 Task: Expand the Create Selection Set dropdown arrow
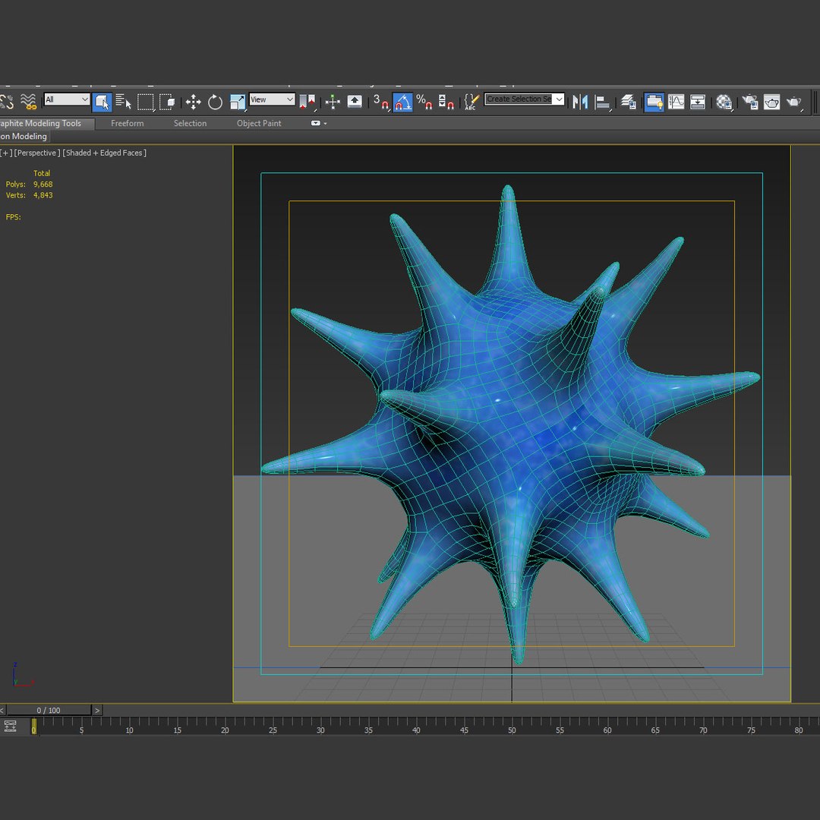(559, 99)
